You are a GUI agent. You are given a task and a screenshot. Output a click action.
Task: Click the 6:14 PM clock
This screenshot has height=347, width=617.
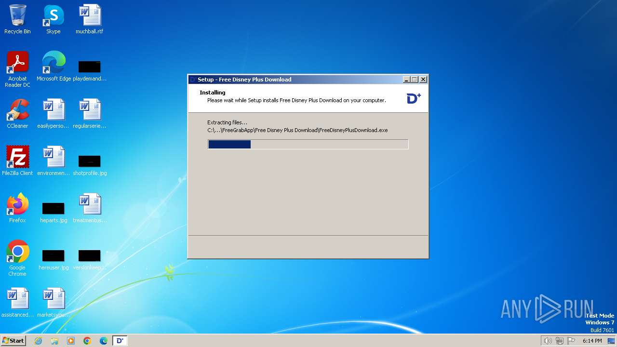(592, 341)
